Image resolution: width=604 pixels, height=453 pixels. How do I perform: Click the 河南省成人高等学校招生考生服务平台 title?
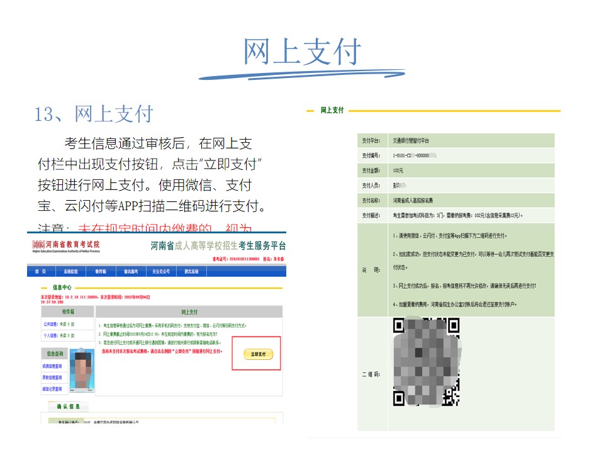tap(218, 246)
